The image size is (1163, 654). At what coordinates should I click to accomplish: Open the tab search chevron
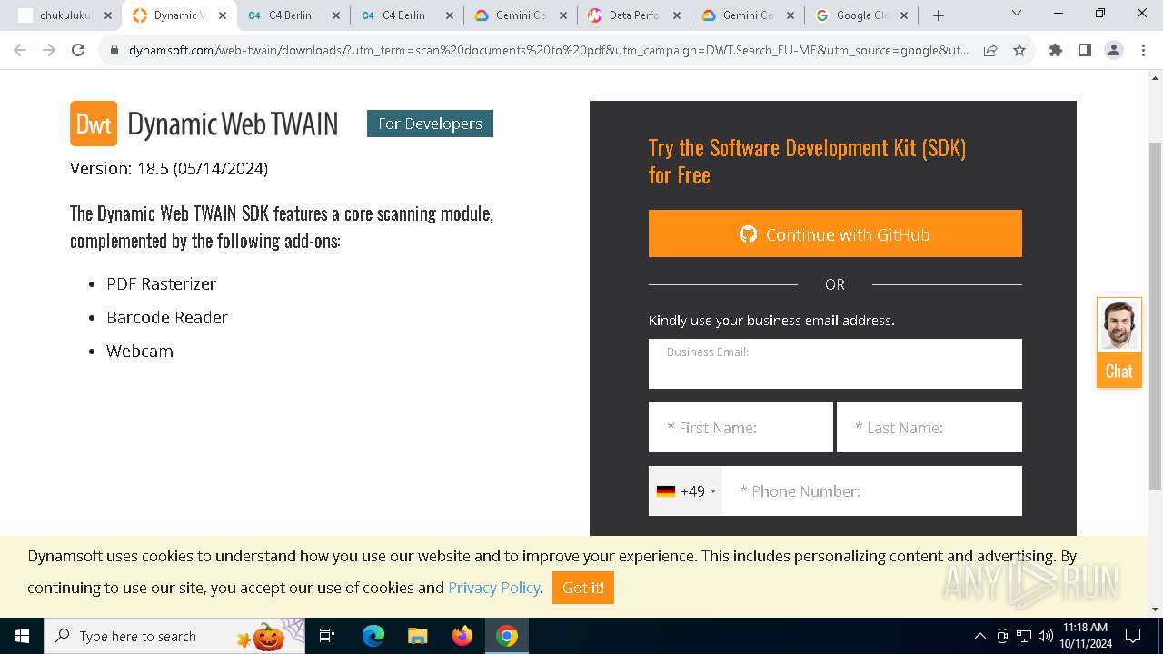point(1017,14)
